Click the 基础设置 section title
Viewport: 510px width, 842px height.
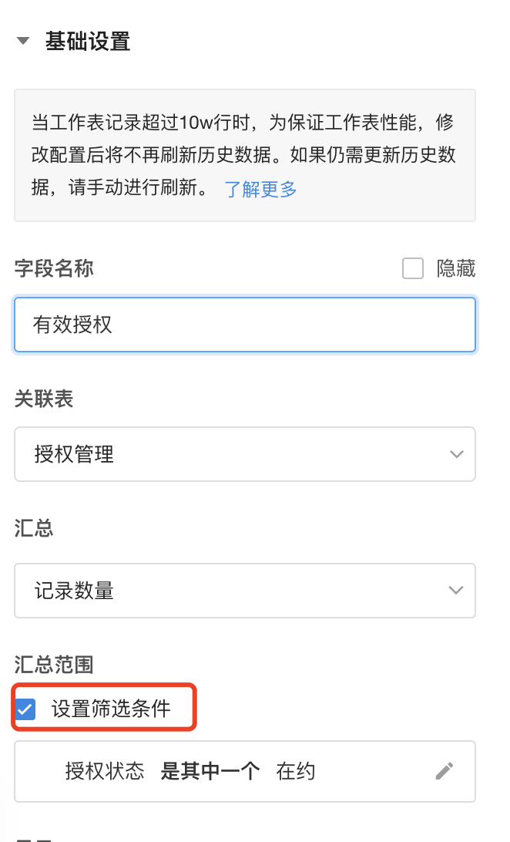click(x=88, y=41)
